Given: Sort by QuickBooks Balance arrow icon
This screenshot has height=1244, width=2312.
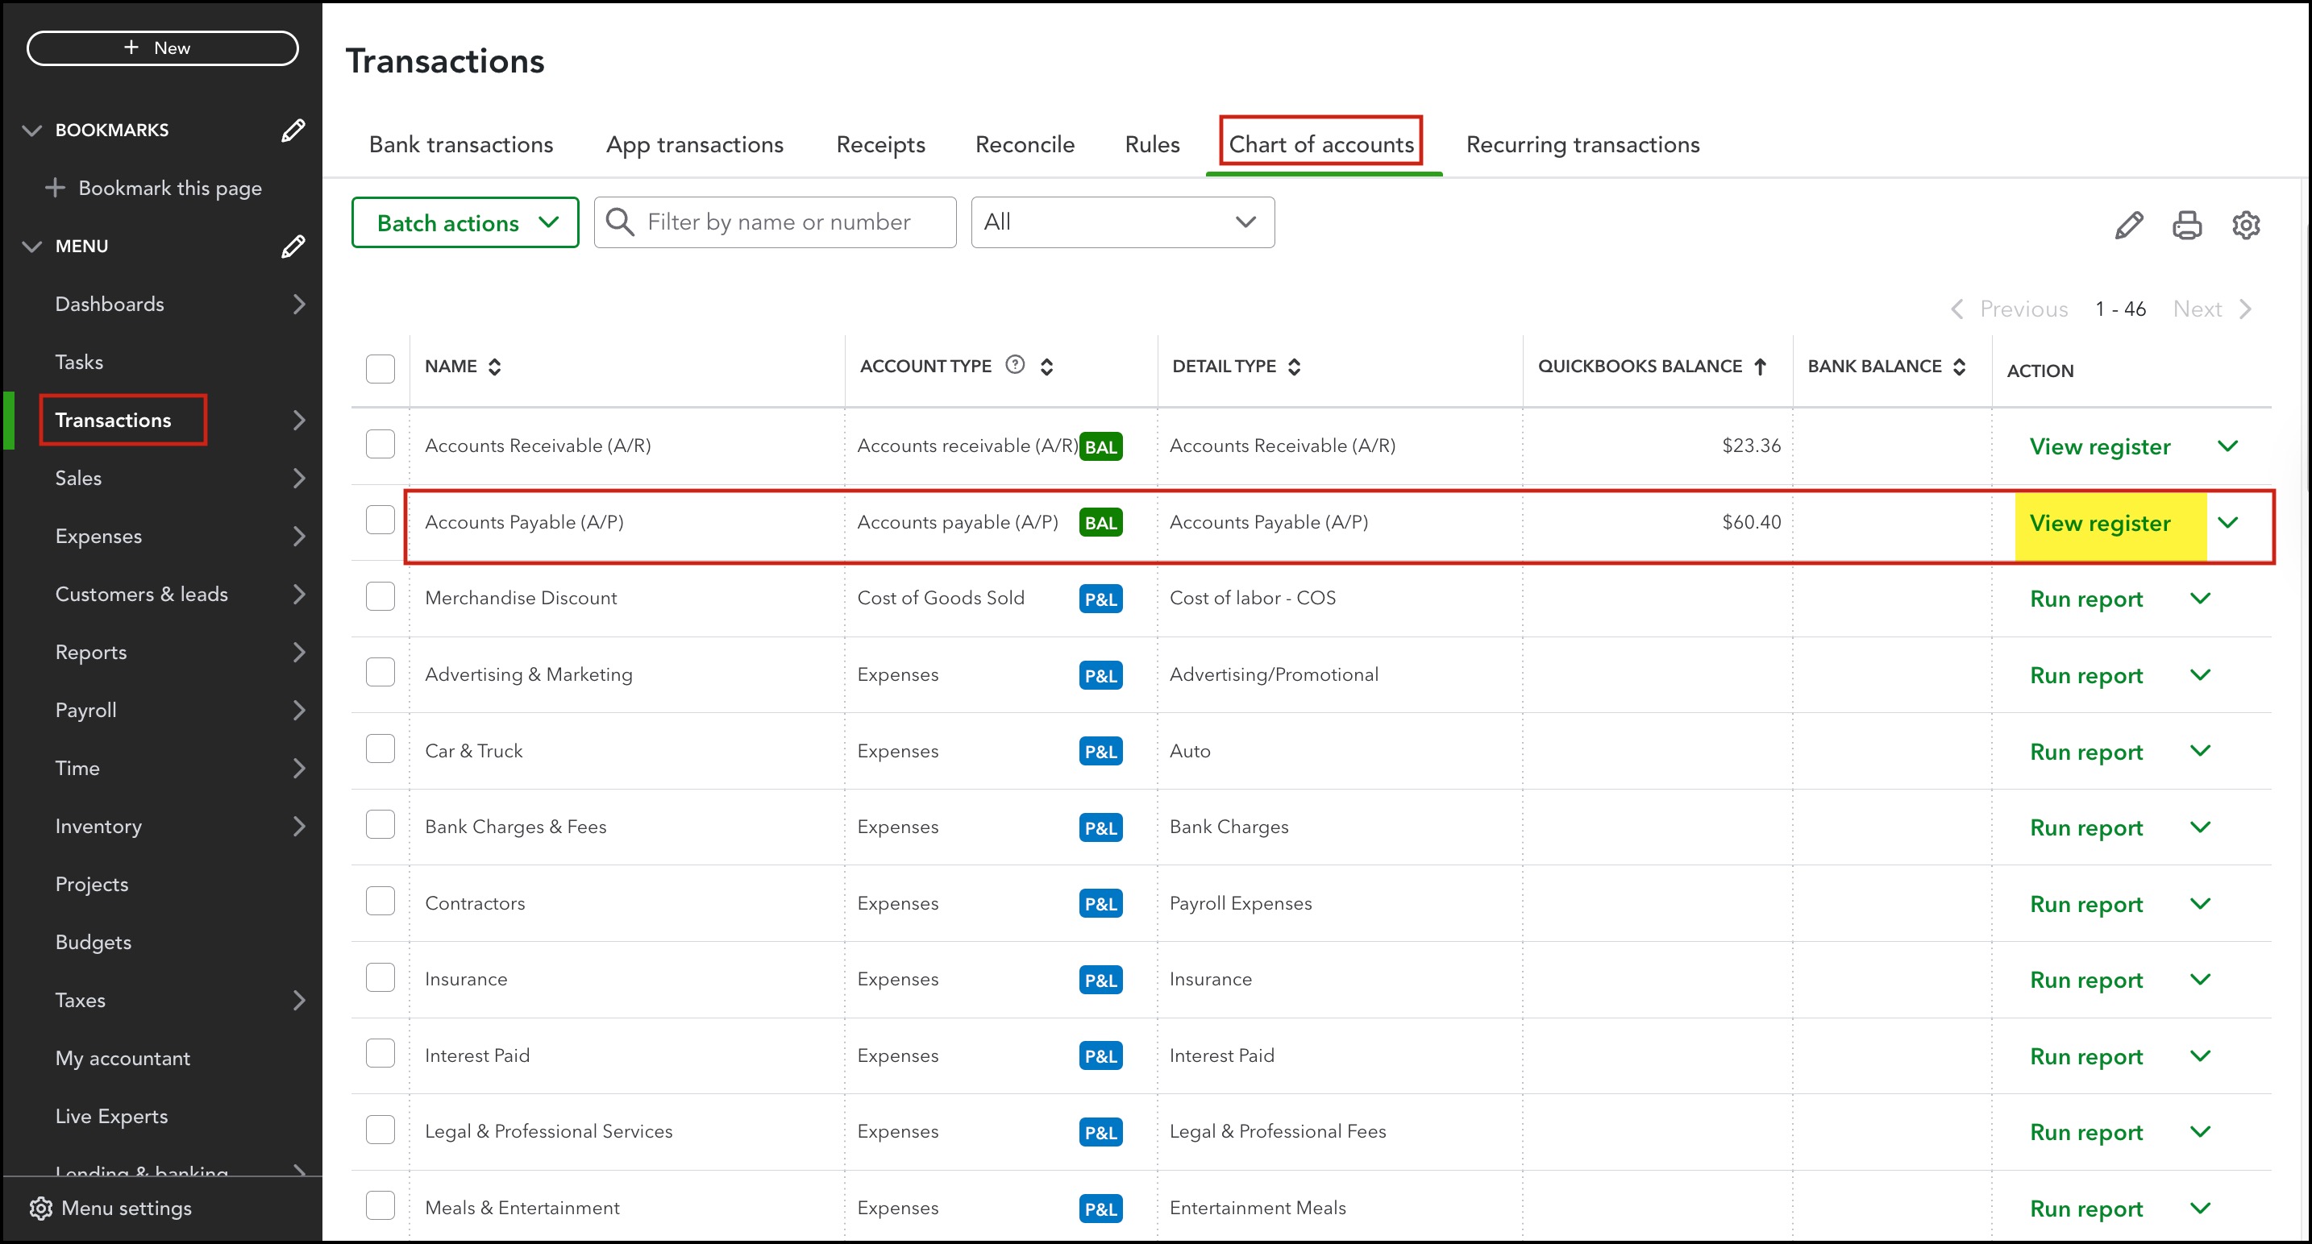Looking at the screenshot, I should pos(1760,366).
